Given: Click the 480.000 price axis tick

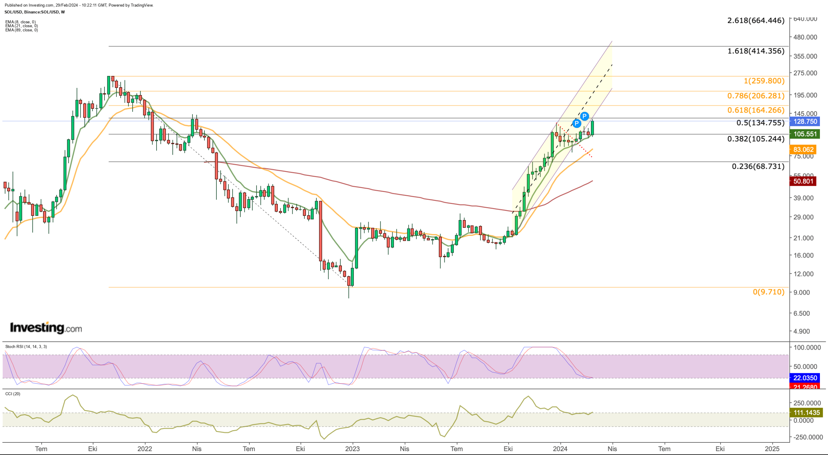Looking at the screenshot, I should 805,37.
